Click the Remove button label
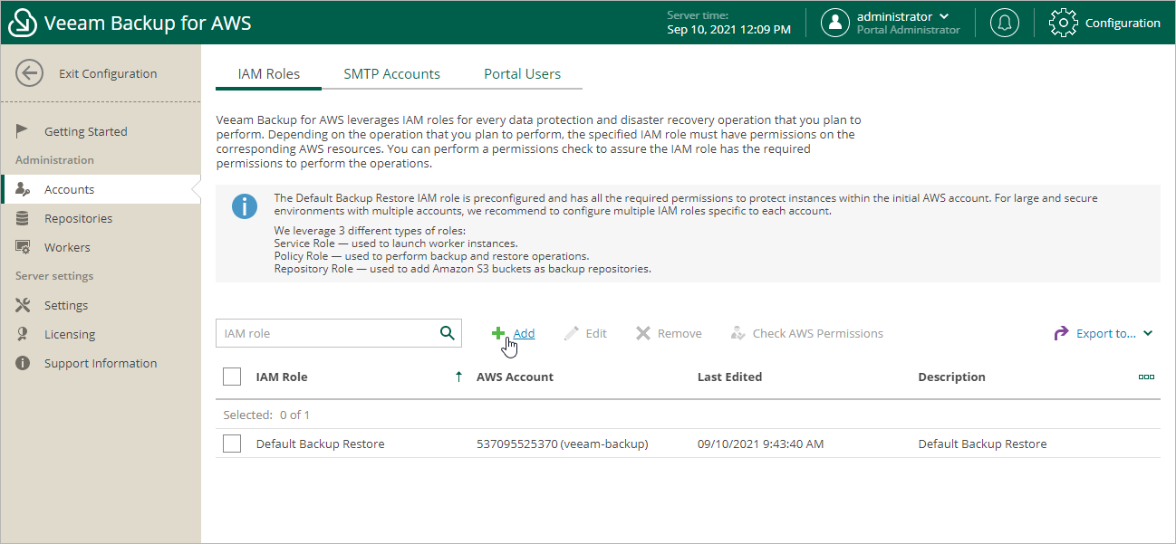The width and height of the screenshot is (1176, 544). tap(680, 334)
